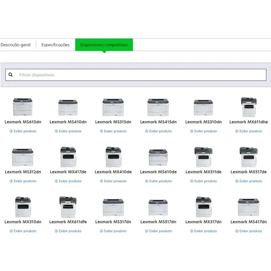
Task: Select the Lexmark MX317dn name text
Action: click(x=203, y=222)
